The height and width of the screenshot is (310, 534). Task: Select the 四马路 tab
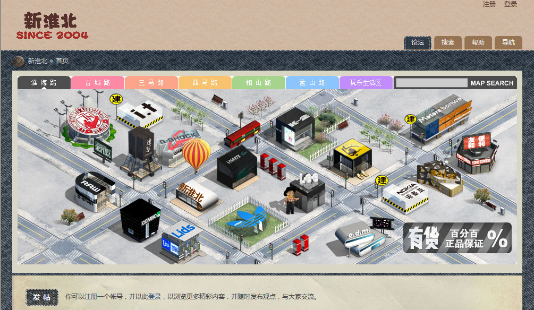[205, 83]
